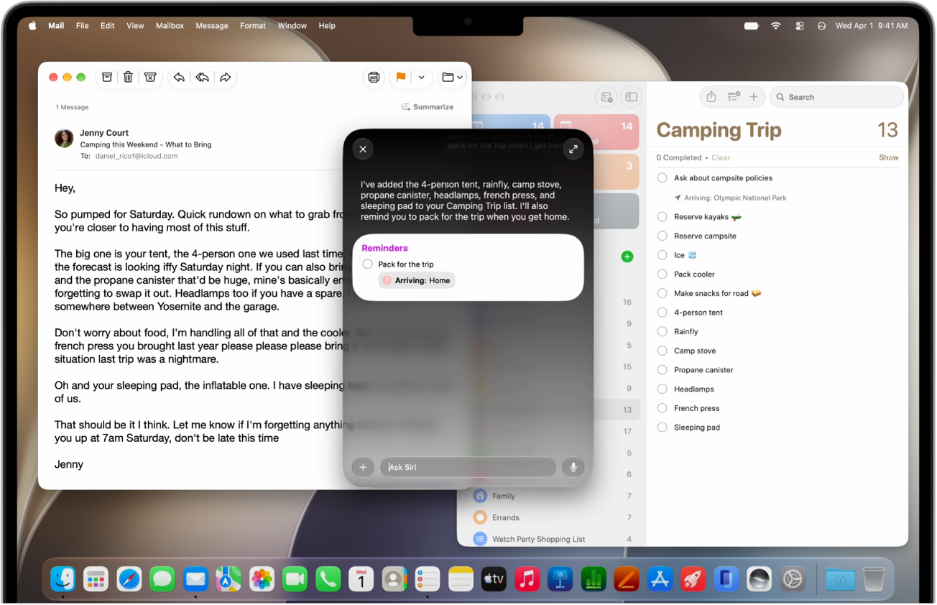Viewport: 937px width, 605px height.
Task: Open the Format menu
Action: click(x=253, y=25)
